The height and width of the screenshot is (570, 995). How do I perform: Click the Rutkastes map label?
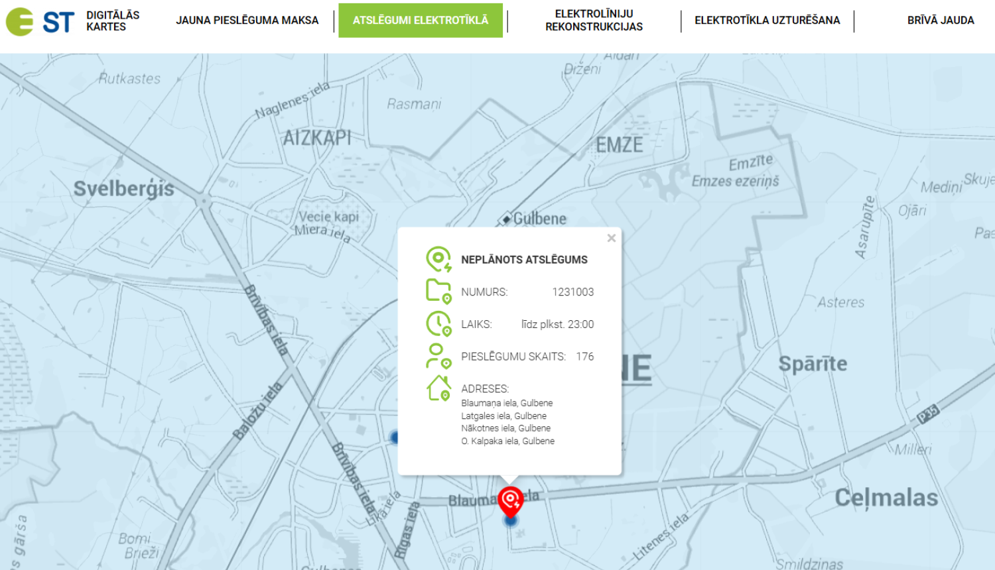click(130, 78)
